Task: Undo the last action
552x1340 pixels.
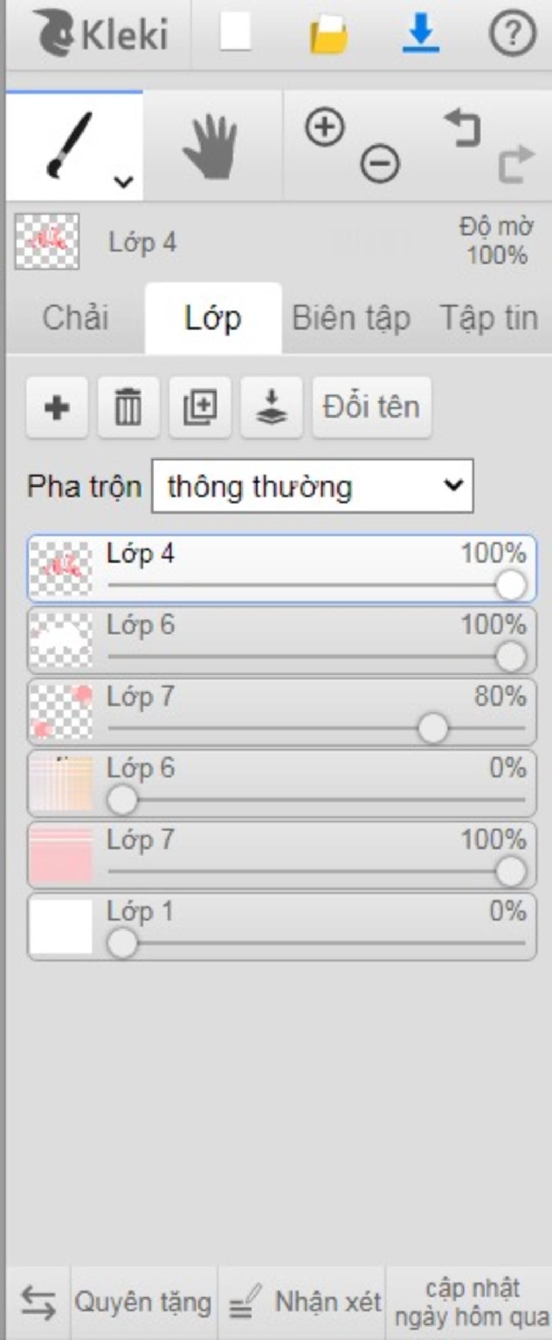Action: coord(462,128)
